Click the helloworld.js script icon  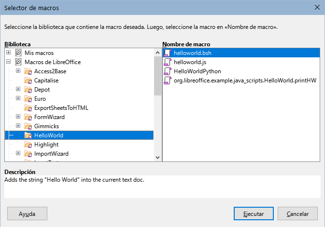click(168, 62)
